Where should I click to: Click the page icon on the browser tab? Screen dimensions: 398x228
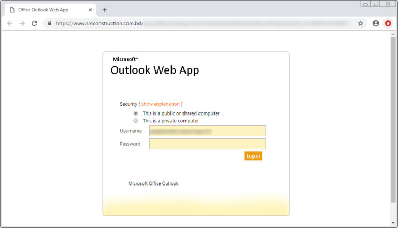(12, 10)
